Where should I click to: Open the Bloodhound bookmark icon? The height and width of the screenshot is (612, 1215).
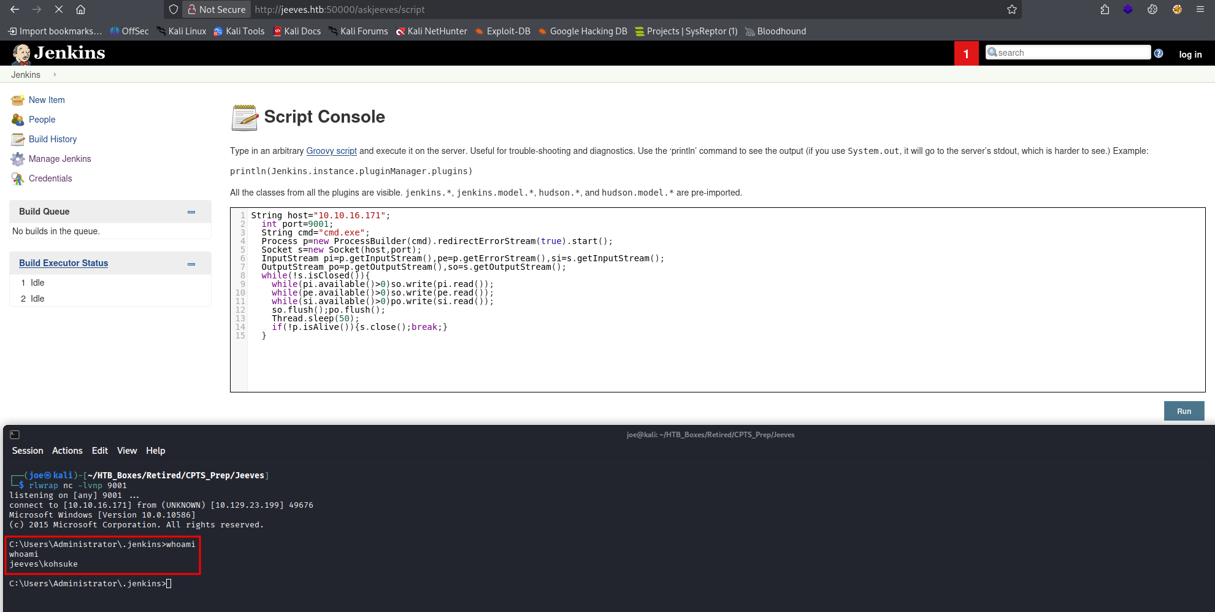click(x=749, y=31)
